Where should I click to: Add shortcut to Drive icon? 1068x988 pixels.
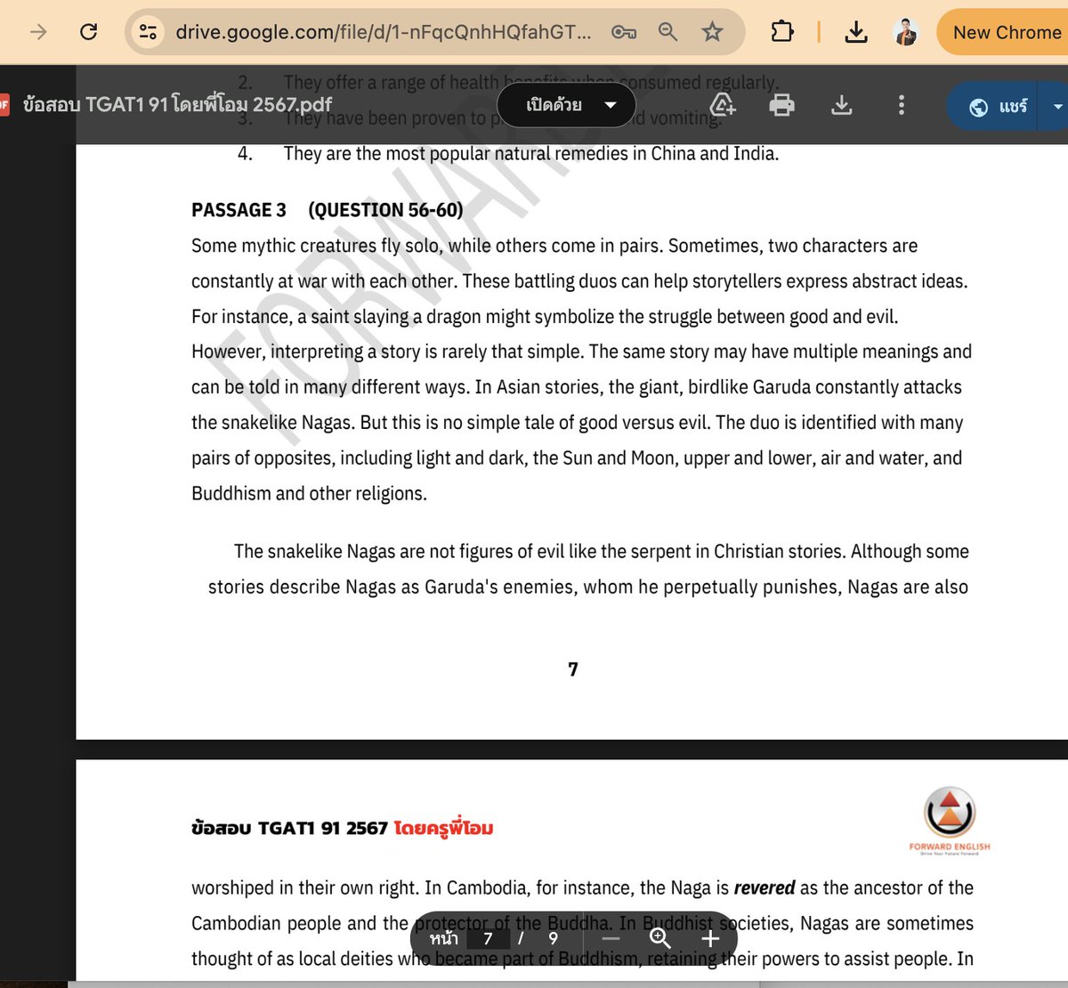(x=722, y=105)
